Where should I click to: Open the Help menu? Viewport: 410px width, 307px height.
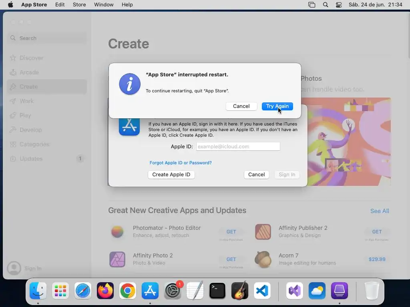(127, 5)
